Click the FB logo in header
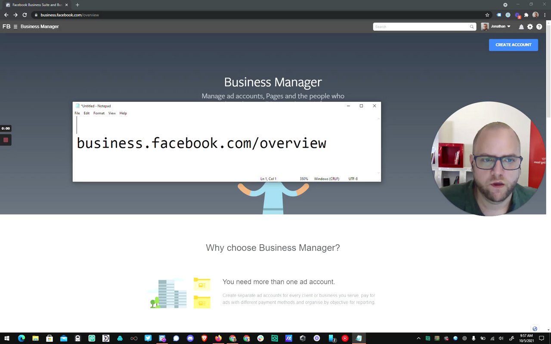 point(6,27)
